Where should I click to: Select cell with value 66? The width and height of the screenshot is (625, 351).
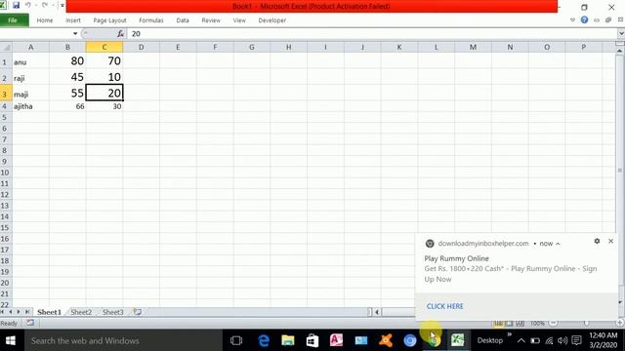67,106
